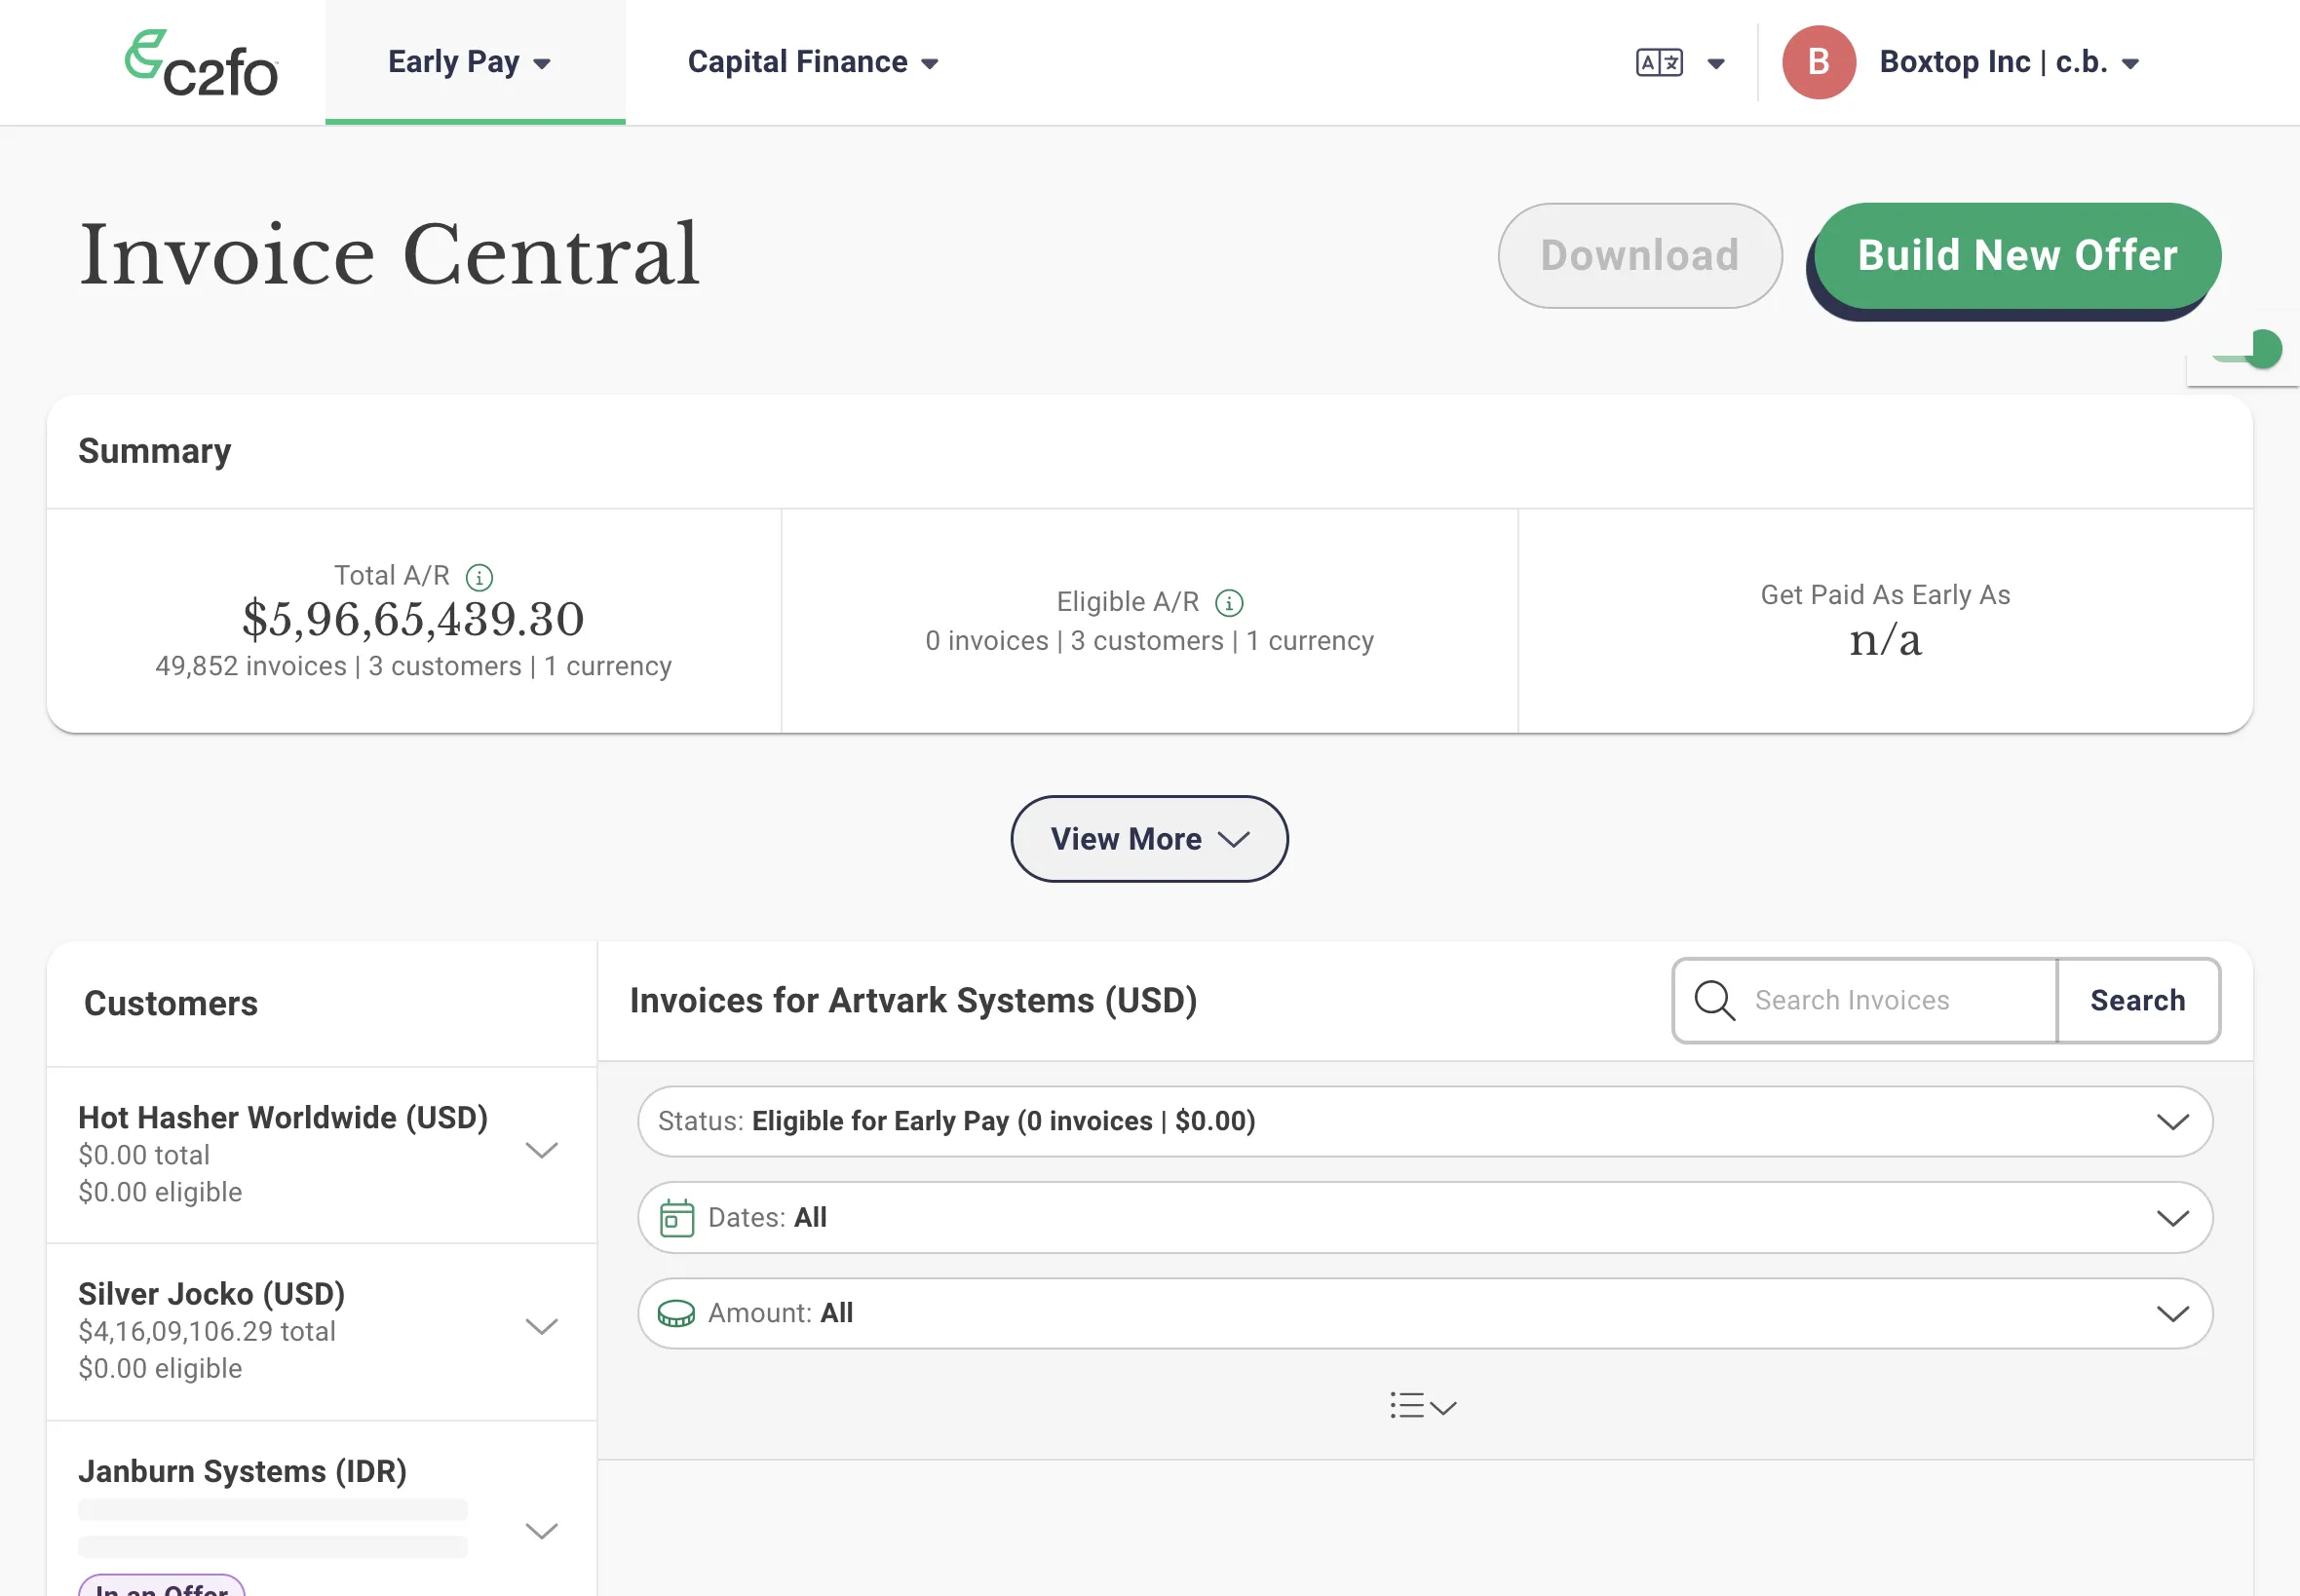Click the C2FO logo

[x=201, y=63]
